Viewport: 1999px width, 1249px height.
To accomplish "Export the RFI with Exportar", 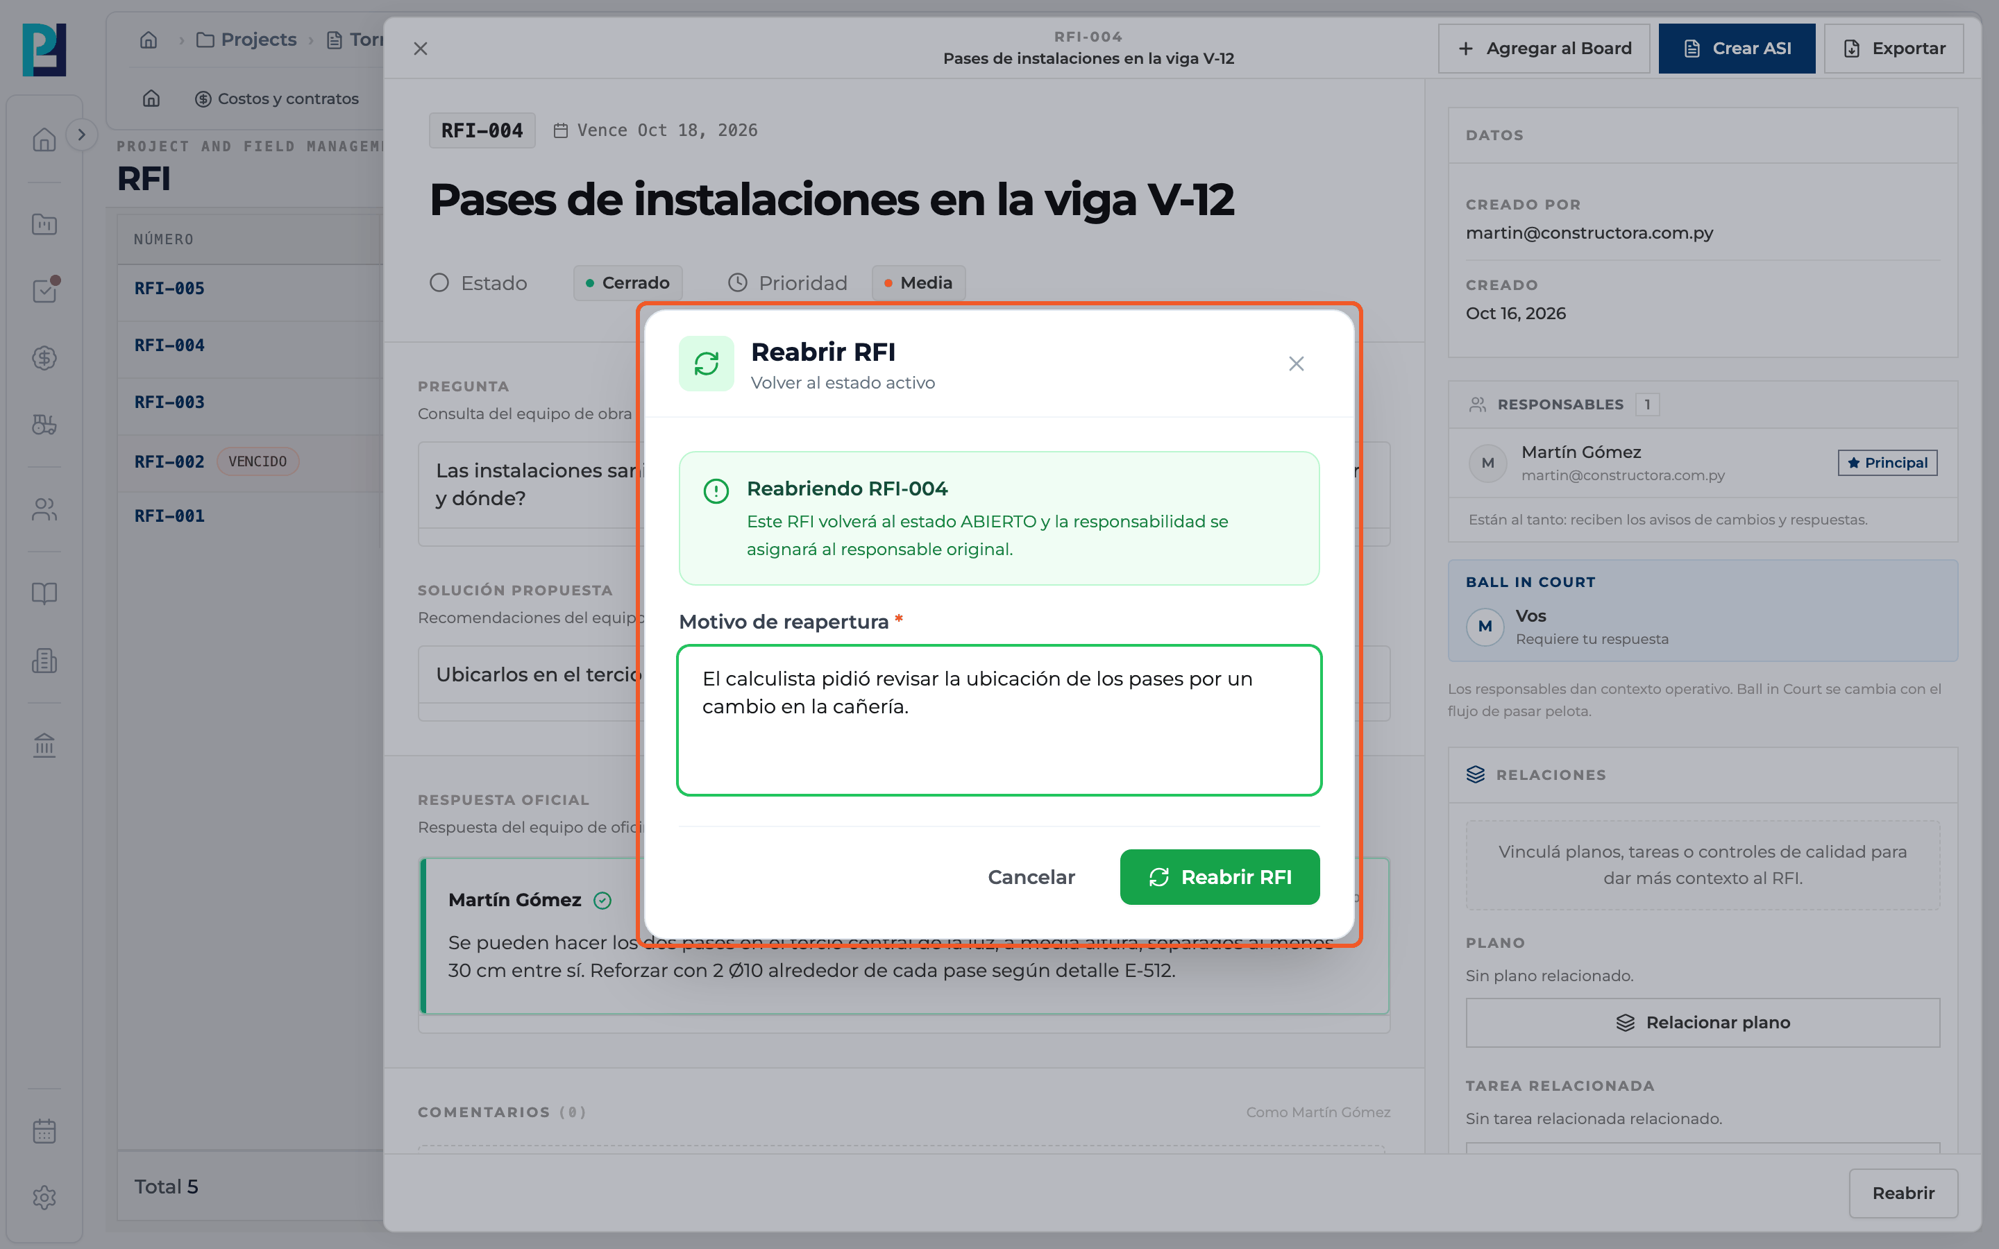I will point(1893,49).
